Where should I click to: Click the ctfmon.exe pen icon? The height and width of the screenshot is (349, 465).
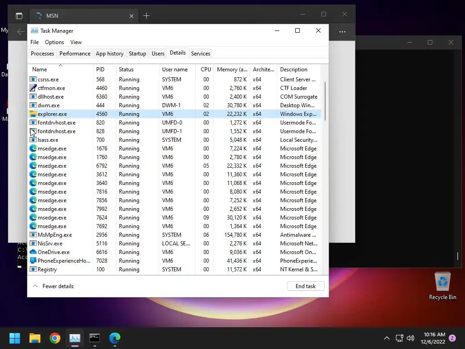click(33, 88)
